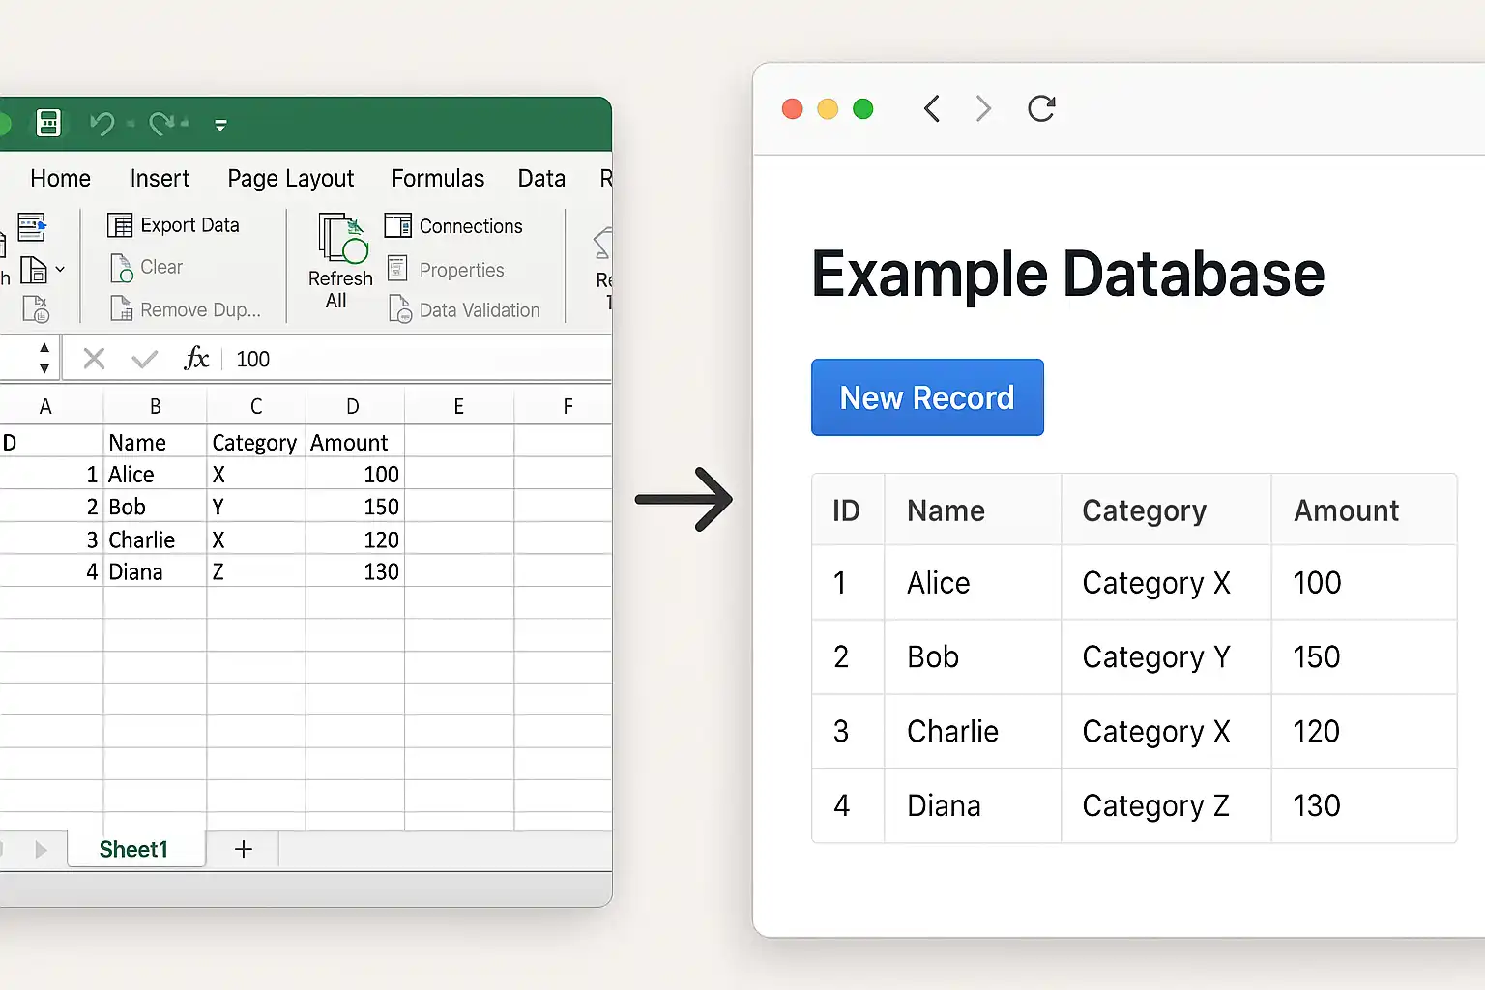Select the Sheet1 tab
This screenshot has height=990, width=1485.
click(x=134, y=849)
